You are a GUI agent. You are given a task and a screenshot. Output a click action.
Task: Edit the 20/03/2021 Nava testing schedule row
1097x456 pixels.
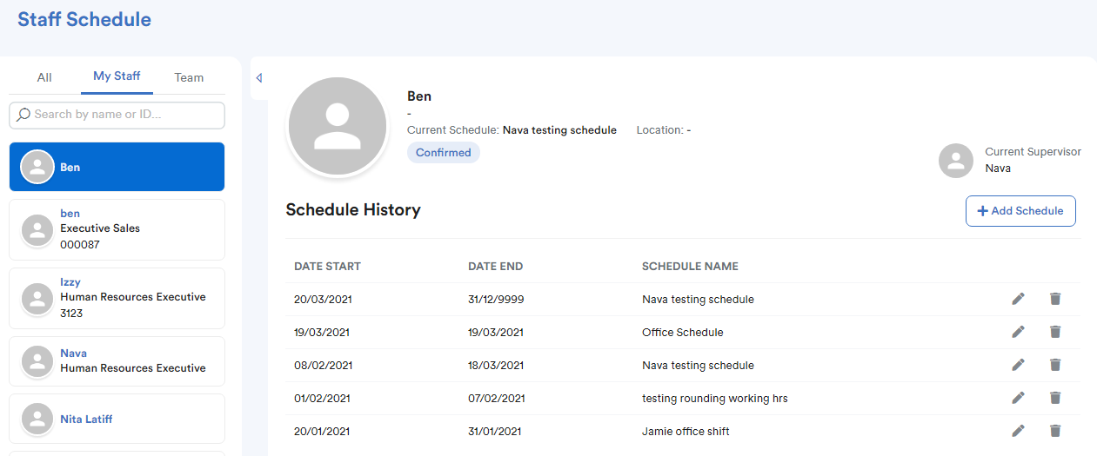point(1018,299)
